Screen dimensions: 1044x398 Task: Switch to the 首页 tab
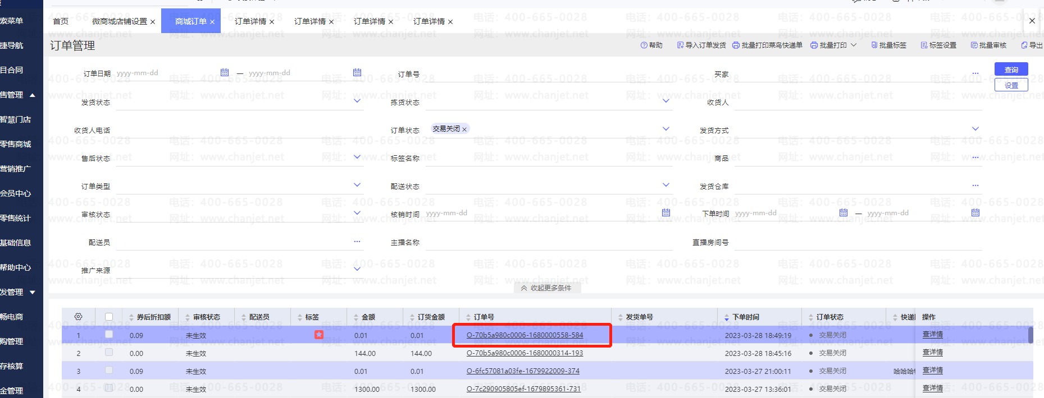pos(61,21)
